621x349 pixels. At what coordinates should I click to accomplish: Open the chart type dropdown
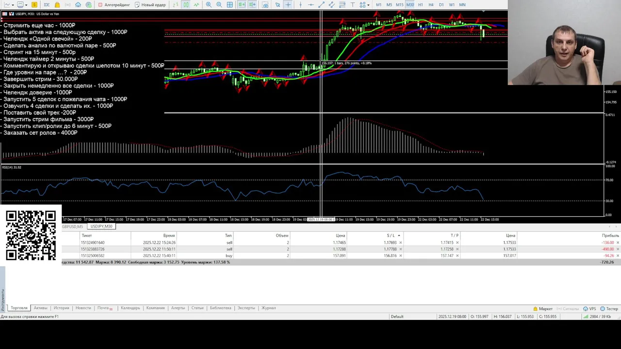pyautogui.click(x=13, y=5)
